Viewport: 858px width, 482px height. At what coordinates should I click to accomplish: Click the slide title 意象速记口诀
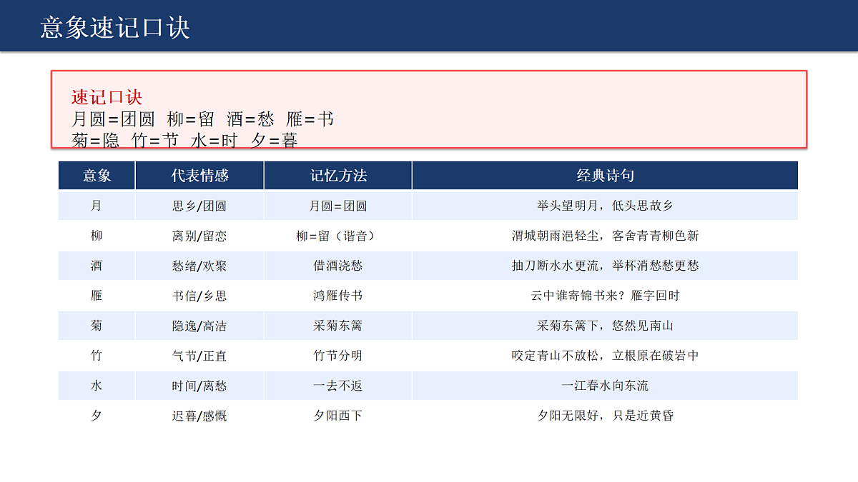point(115,27)
